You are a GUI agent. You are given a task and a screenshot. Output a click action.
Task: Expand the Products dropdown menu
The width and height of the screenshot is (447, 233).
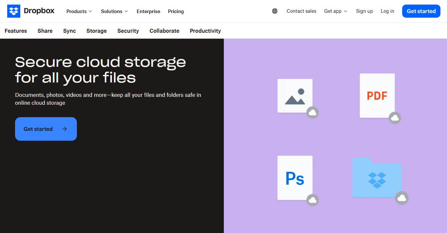[79, 11]
